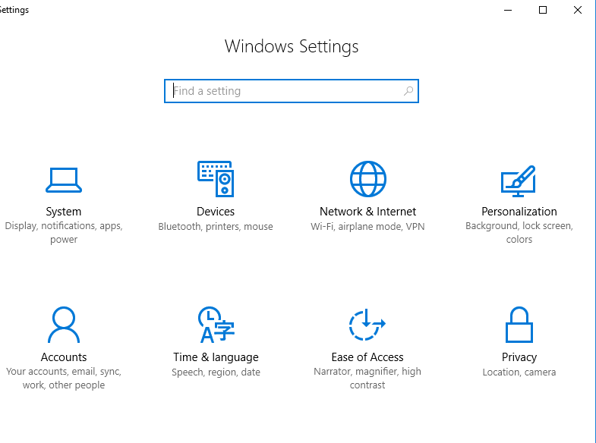Open the Personalization paintbrush icon
Image resolution: width=596 pixels, height=443 pixels.
[519, 181]
